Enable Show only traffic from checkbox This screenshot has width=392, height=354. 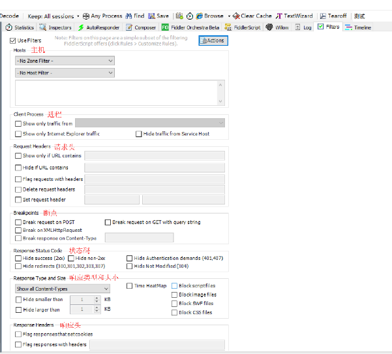tap(18, 123)
